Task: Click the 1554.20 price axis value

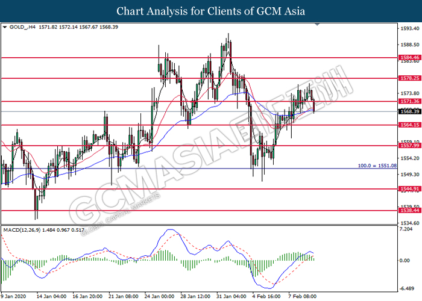Action: [409, 158]
